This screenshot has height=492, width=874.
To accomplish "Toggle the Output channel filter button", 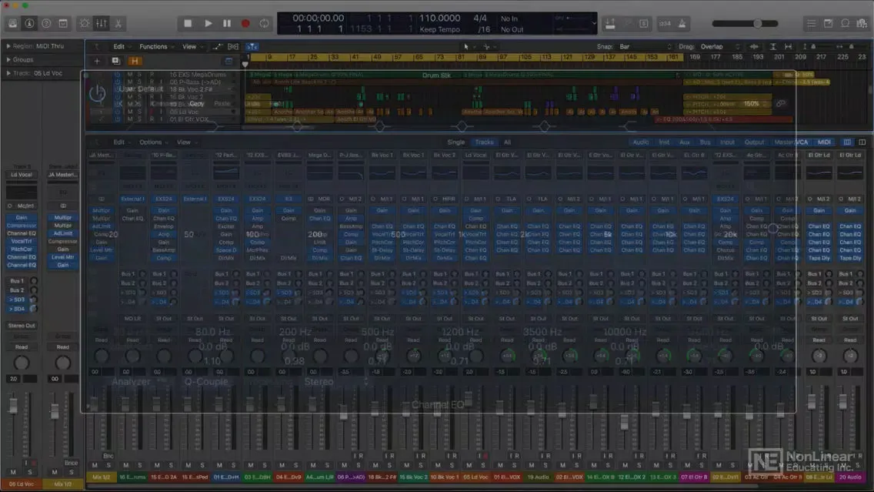I will pos(755,142).
